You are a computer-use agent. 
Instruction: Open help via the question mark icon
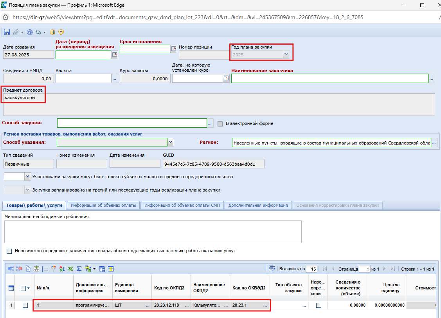[x=61, y=32]
